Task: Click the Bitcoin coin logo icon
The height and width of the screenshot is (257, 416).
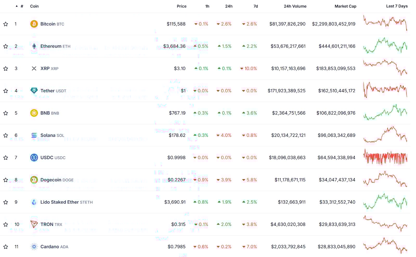Action: 34,24
